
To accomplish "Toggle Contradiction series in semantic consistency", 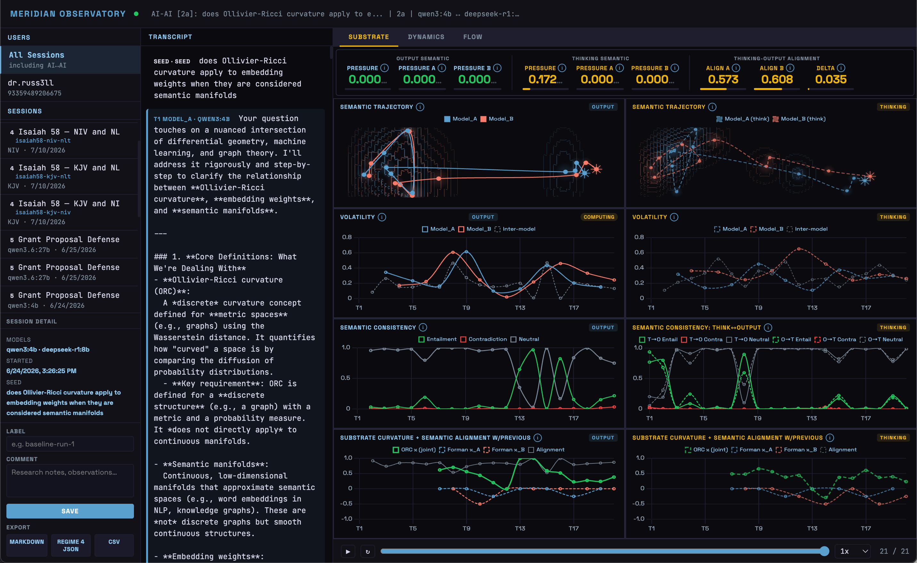I will 483,339.
